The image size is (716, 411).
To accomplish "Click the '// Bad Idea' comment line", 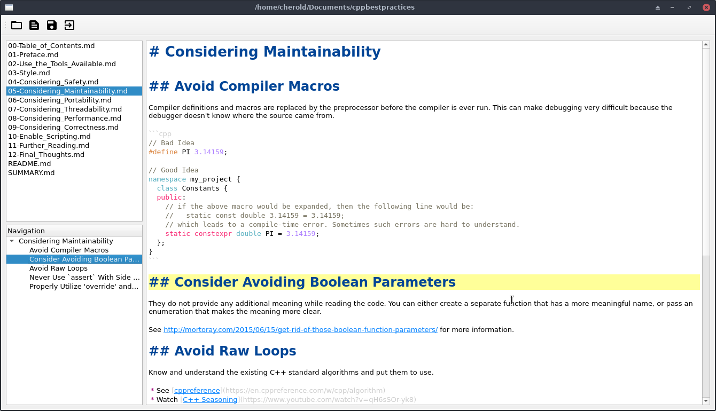I will point(172,143).
